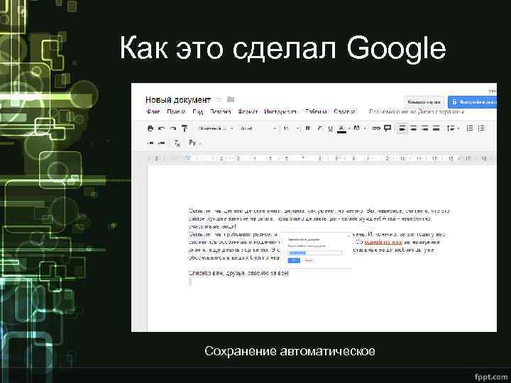Toggle underline formatting button

331,128
